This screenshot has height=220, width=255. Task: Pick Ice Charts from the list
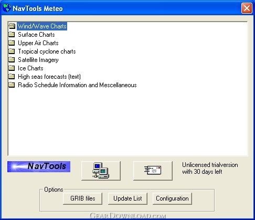point(30,68)
